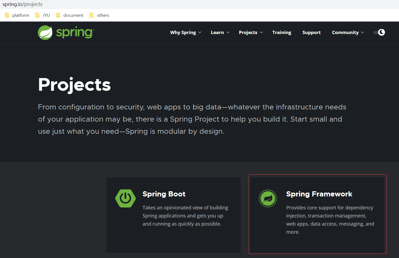The image size is (399, 258).
Task: Expand the Community chevron arrow
Action: [363, 32]
